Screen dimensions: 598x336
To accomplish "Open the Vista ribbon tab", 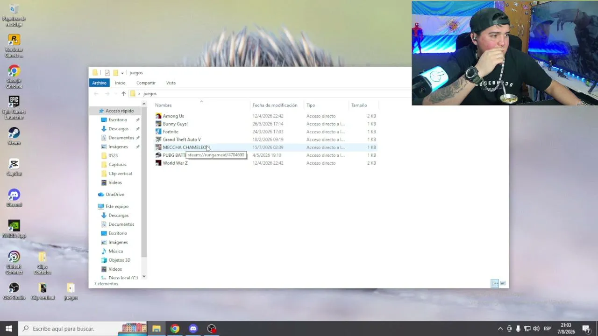I will [171, 83].
